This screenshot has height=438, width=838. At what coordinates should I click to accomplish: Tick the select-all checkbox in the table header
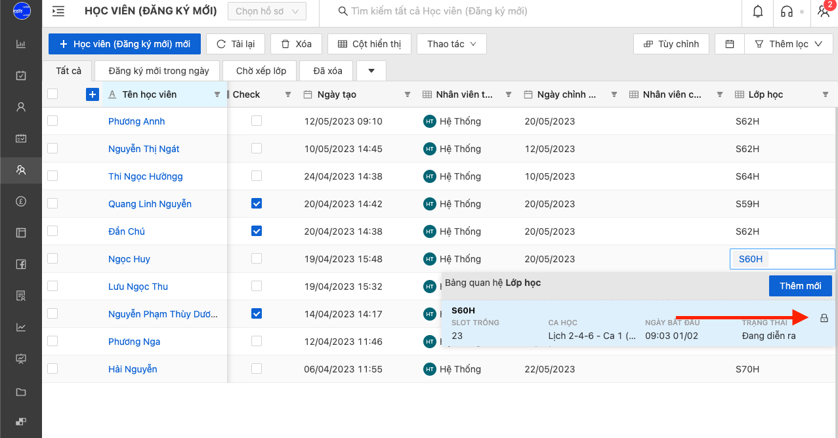[52, 94]
